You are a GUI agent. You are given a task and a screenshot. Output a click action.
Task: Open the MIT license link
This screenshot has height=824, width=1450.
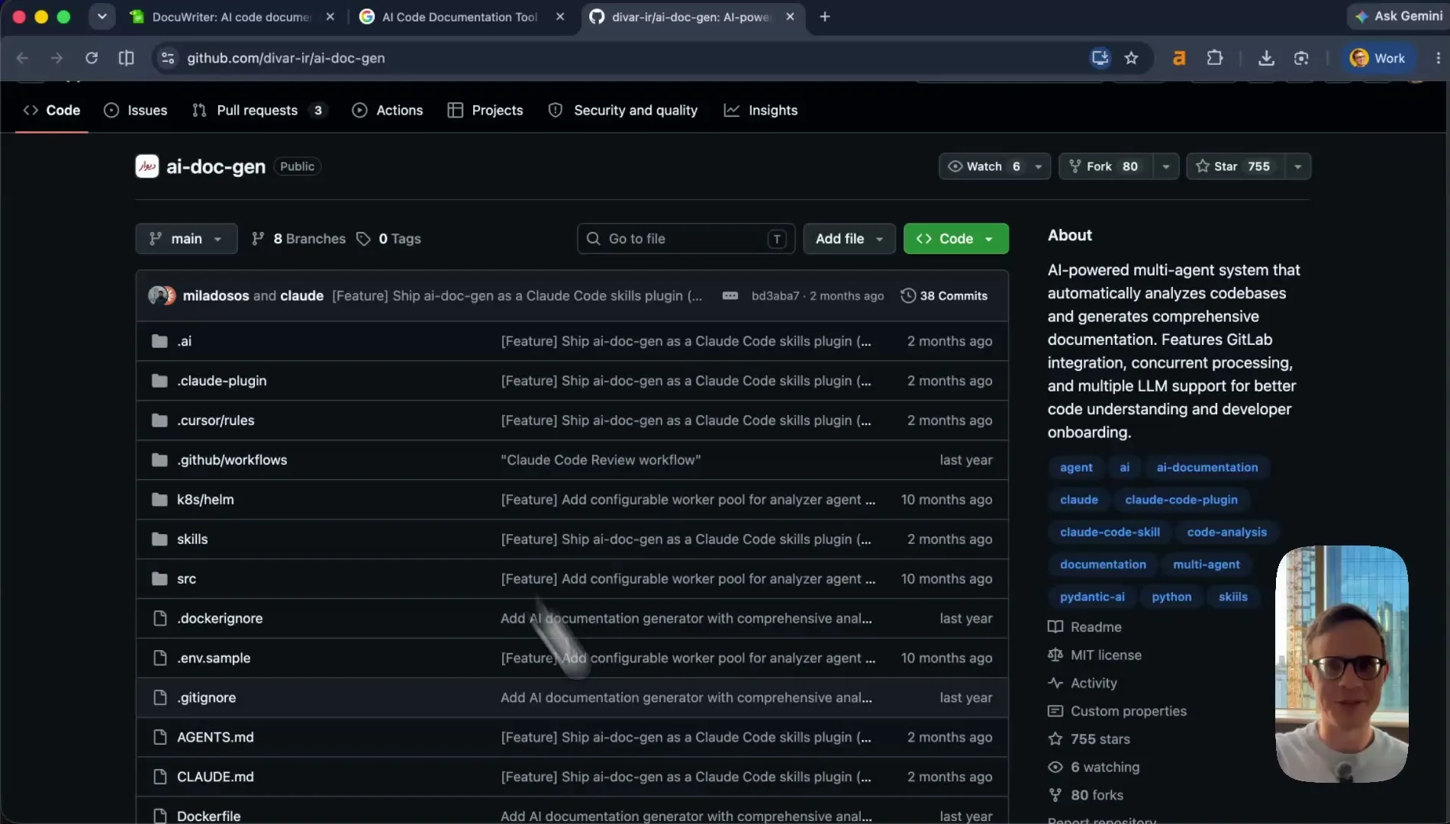click(1106, 655)
